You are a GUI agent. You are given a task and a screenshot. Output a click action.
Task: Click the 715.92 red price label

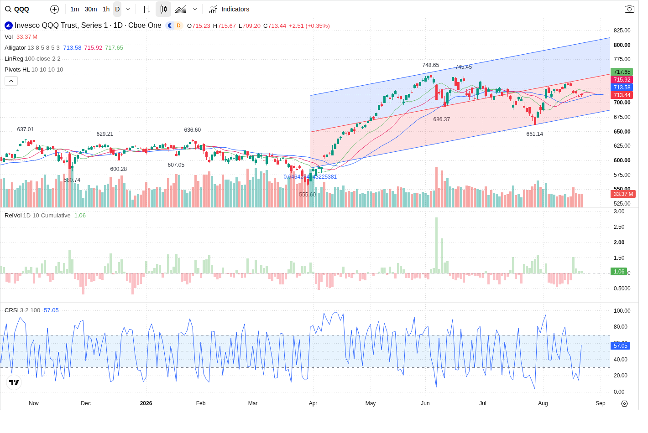(x=622, y=80)
